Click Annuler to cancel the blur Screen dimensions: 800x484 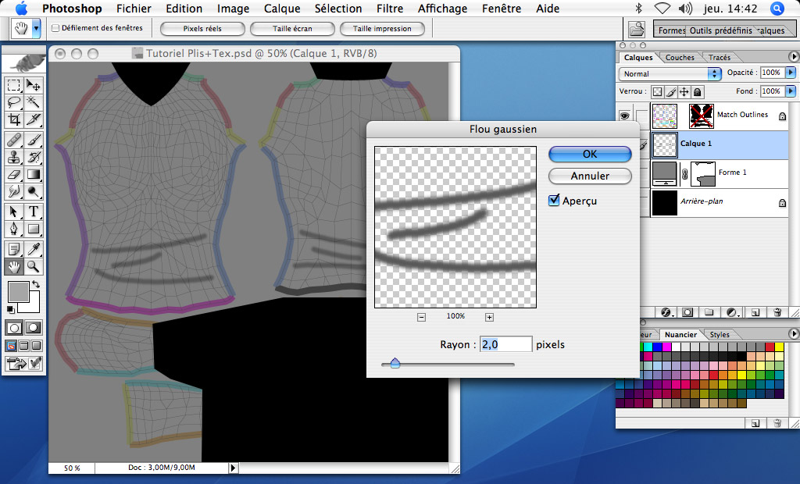[x=590, y=176]
